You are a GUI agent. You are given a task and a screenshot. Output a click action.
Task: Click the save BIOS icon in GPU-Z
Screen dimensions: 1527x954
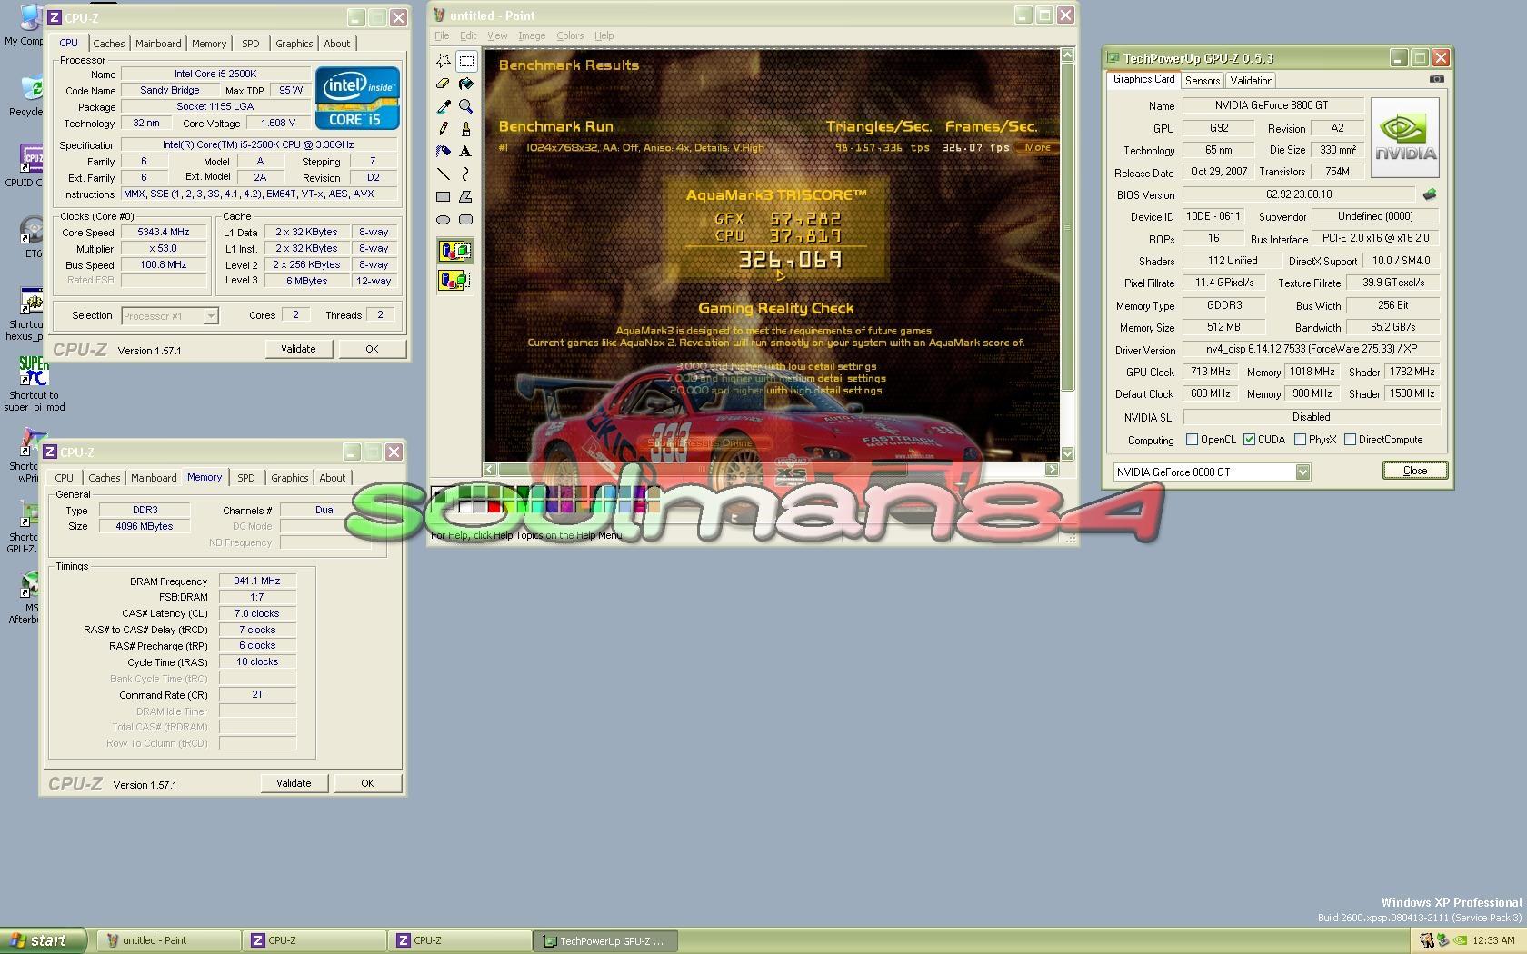[x=1430, y=194]
